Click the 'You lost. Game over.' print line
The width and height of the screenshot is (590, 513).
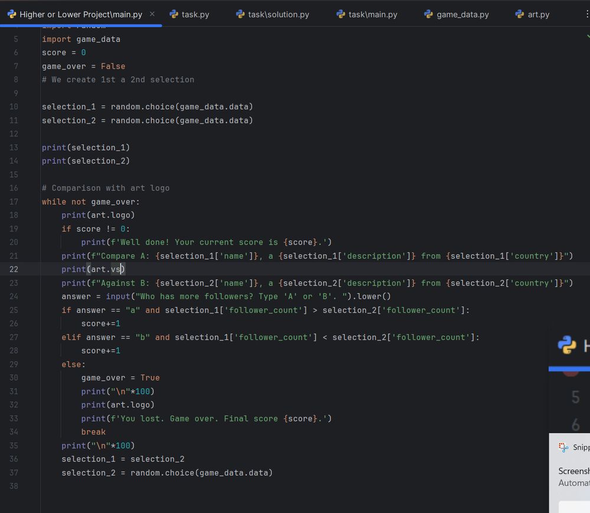coord(206,419)
